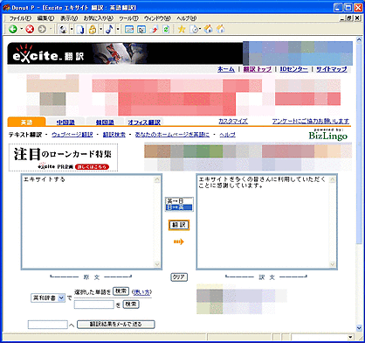Viewport: 365px width, 343px height.
Task: Click the ヘルプ link beside あなたのホームページを英語に
Action: [227, 135]
